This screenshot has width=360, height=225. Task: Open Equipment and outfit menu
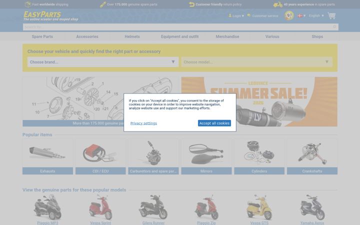180,36
